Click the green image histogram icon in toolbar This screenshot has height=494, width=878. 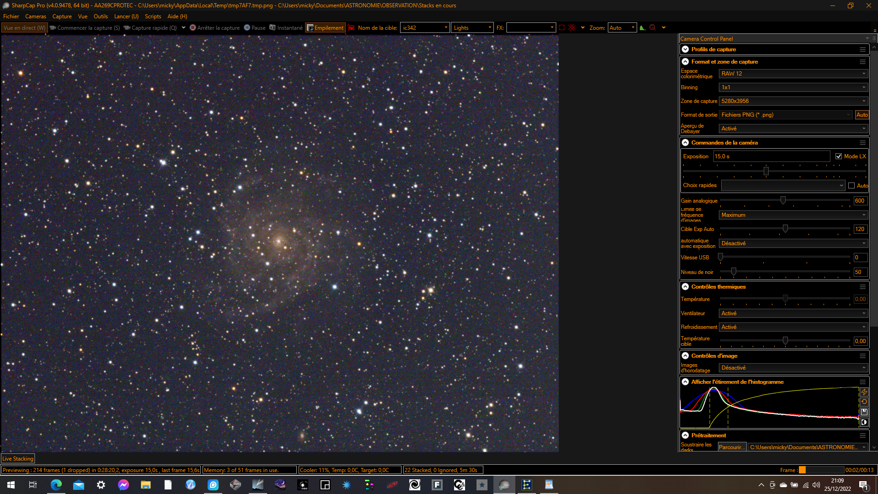642,28
